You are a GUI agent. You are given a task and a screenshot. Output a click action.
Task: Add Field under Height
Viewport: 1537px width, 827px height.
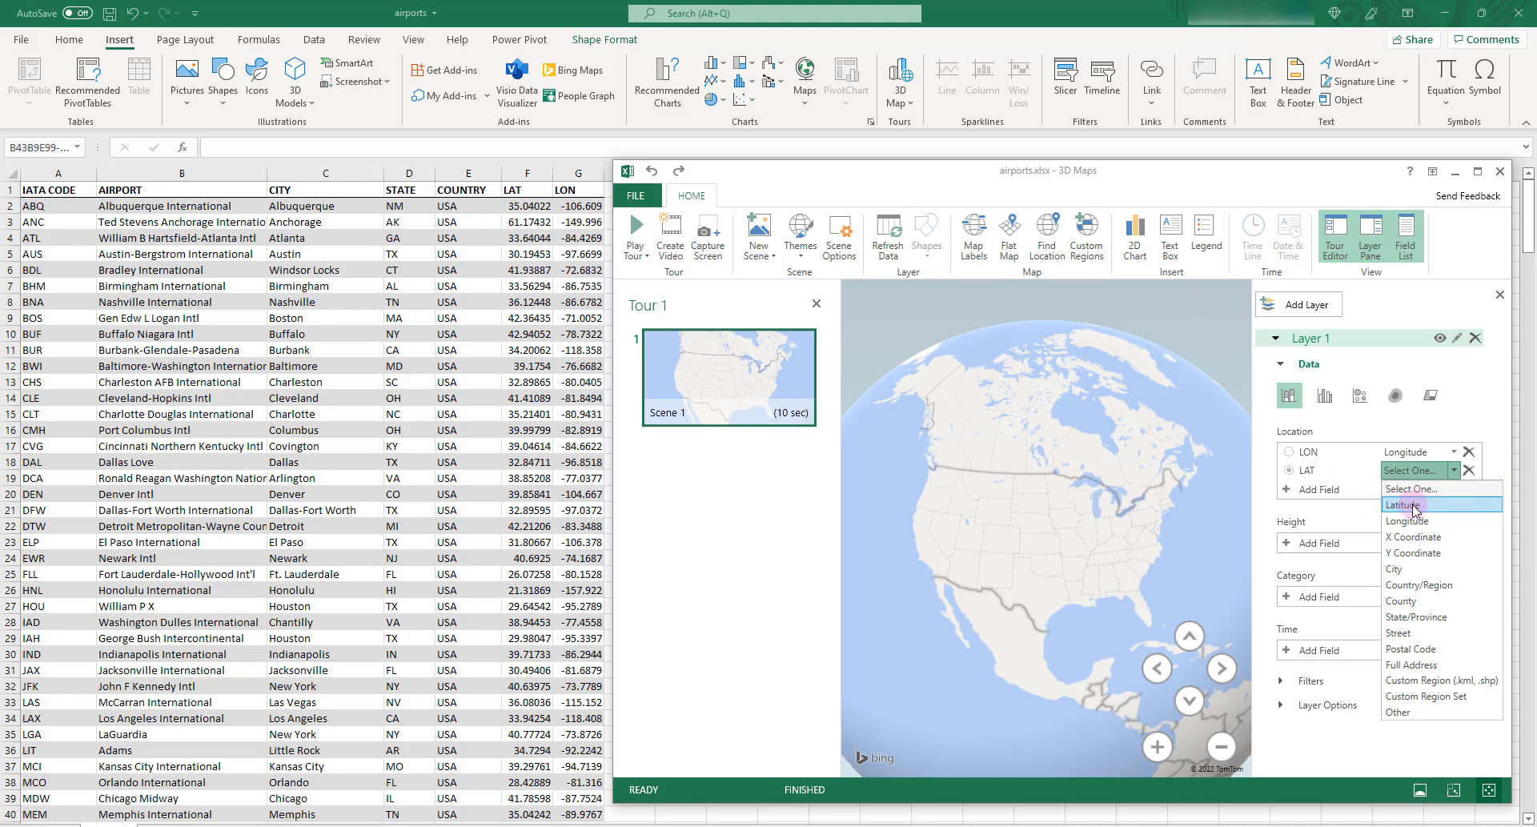[1329, 543]
